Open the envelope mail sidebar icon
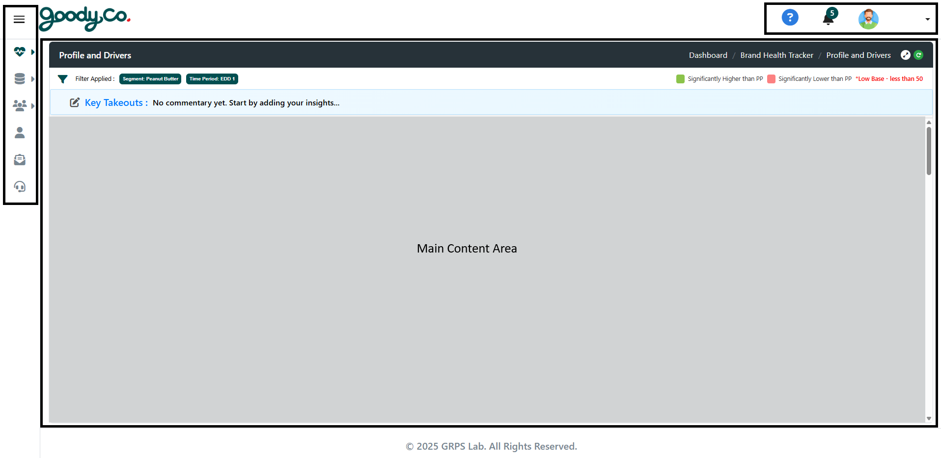 (20, 160)
